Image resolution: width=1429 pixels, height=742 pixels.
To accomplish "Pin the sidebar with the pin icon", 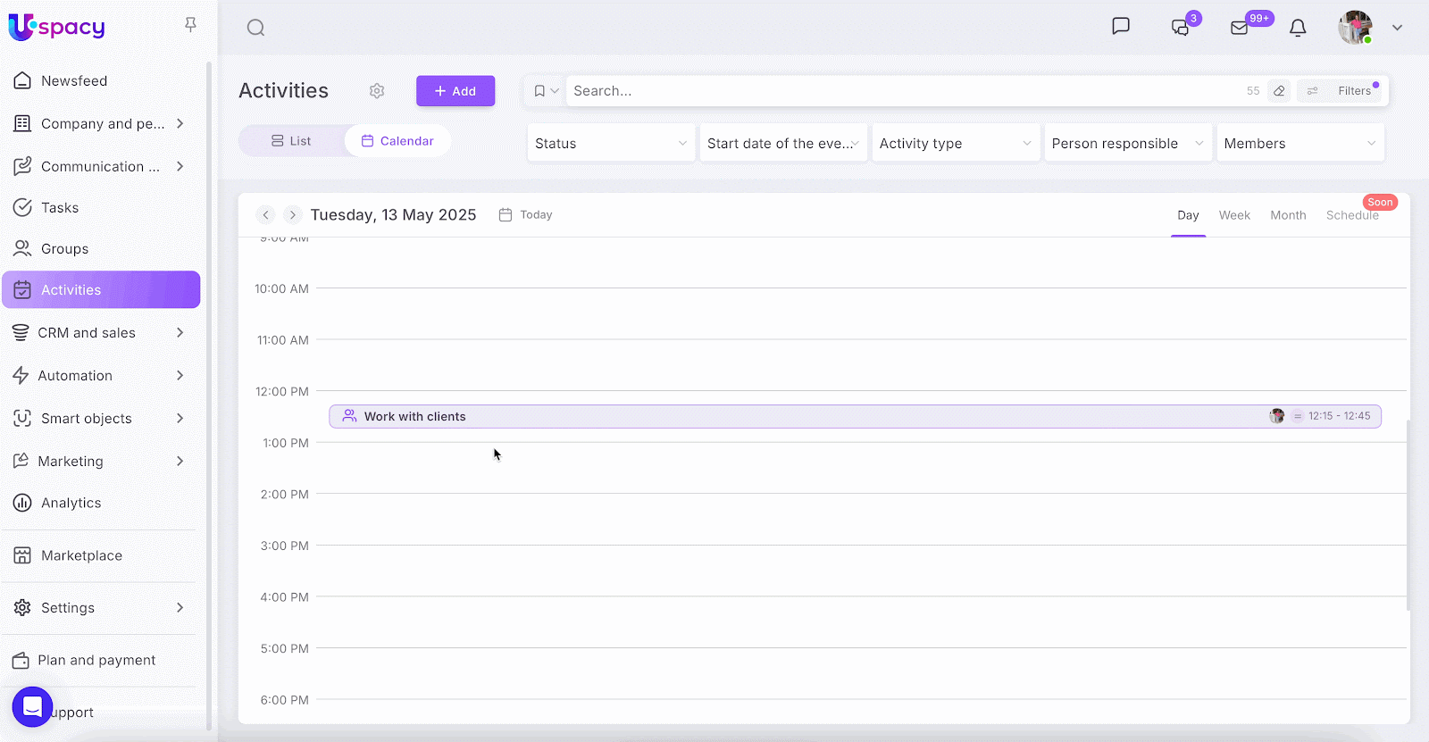I will point(190,25).
